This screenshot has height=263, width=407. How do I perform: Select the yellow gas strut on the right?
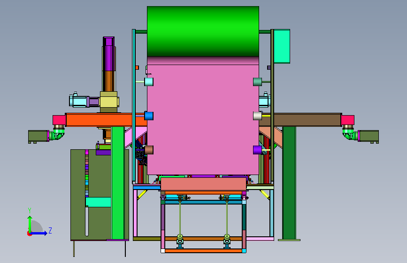[x=265, y=194]
